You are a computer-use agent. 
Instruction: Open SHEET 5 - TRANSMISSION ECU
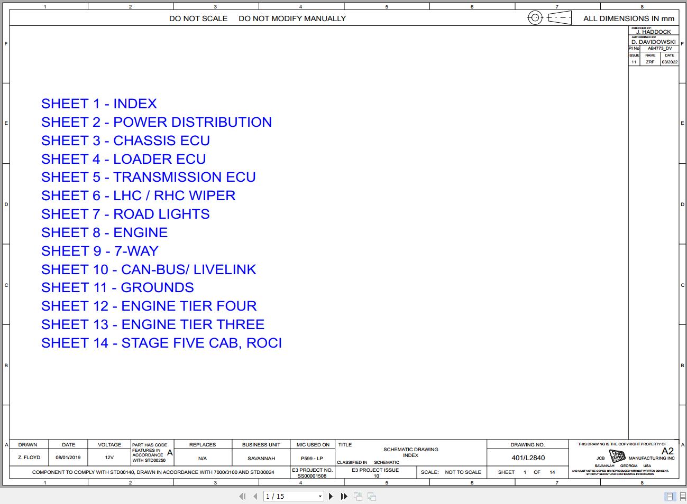[149, 177]
